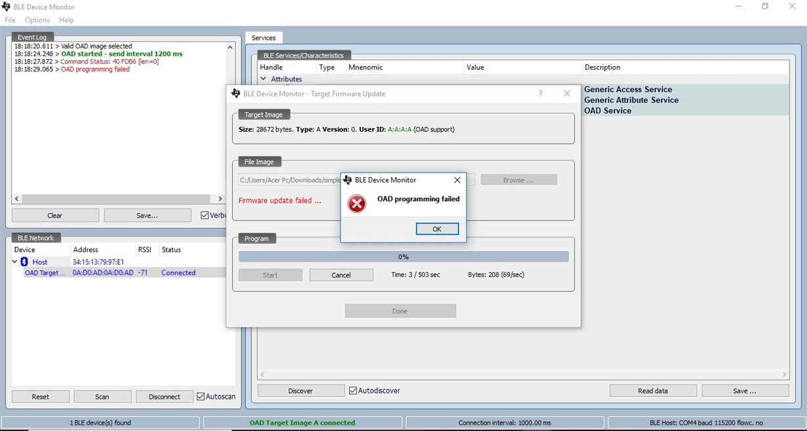Click the Bluetooth icon beside Host
807x431 pixels.
[24, 262]
